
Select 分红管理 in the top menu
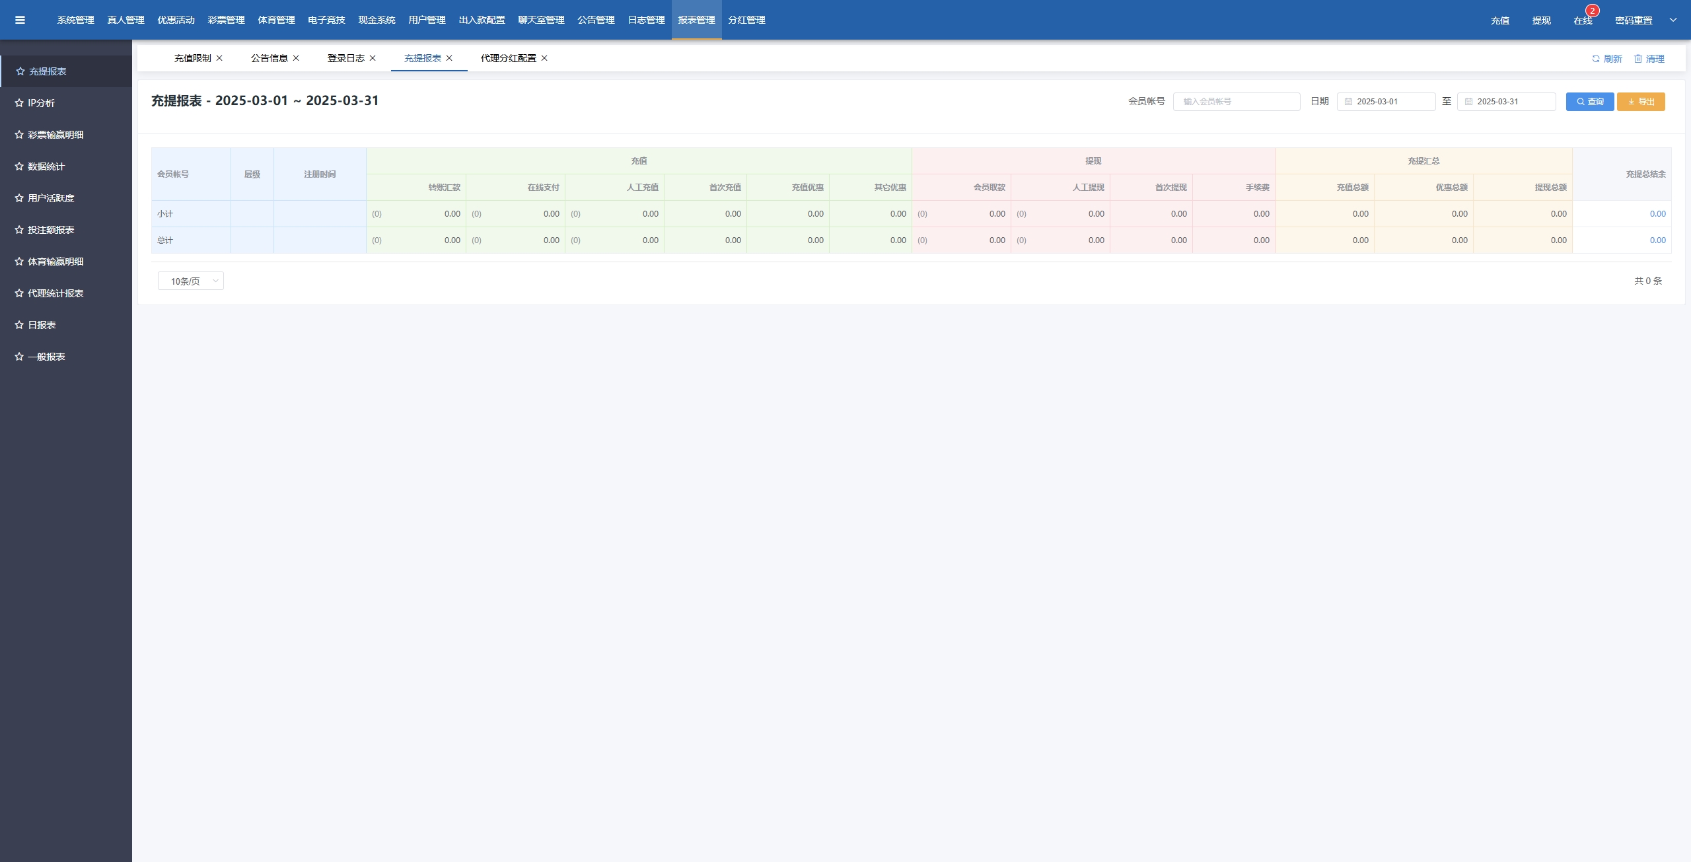(x=746, y=20)
